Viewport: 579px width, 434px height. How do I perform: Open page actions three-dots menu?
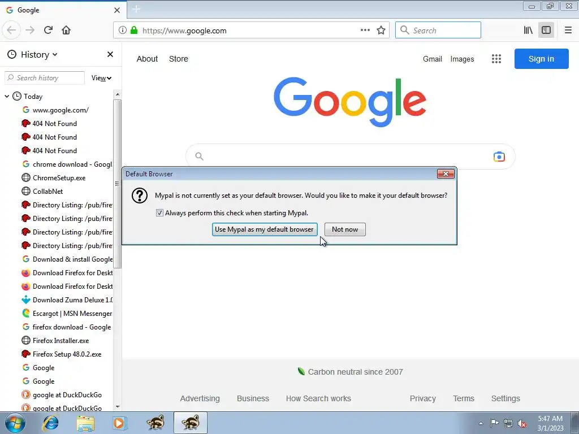pos(365,31)
